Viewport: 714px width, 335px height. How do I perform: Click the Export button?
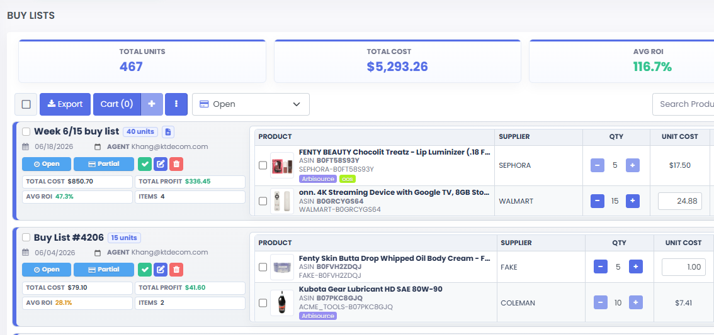[x=65, y=104]
